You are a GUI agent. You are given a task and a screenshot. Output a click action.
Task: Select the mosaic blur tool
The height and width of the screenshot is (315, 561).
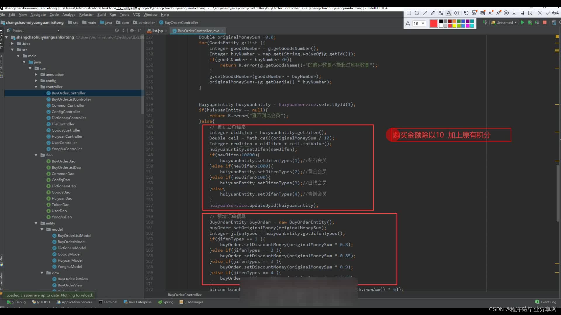click(441, 13)
